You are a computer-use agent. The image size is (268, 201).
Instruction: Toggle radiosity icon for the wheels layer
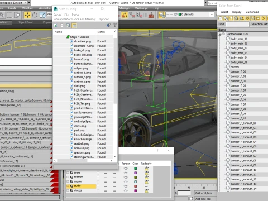(146, 190)
